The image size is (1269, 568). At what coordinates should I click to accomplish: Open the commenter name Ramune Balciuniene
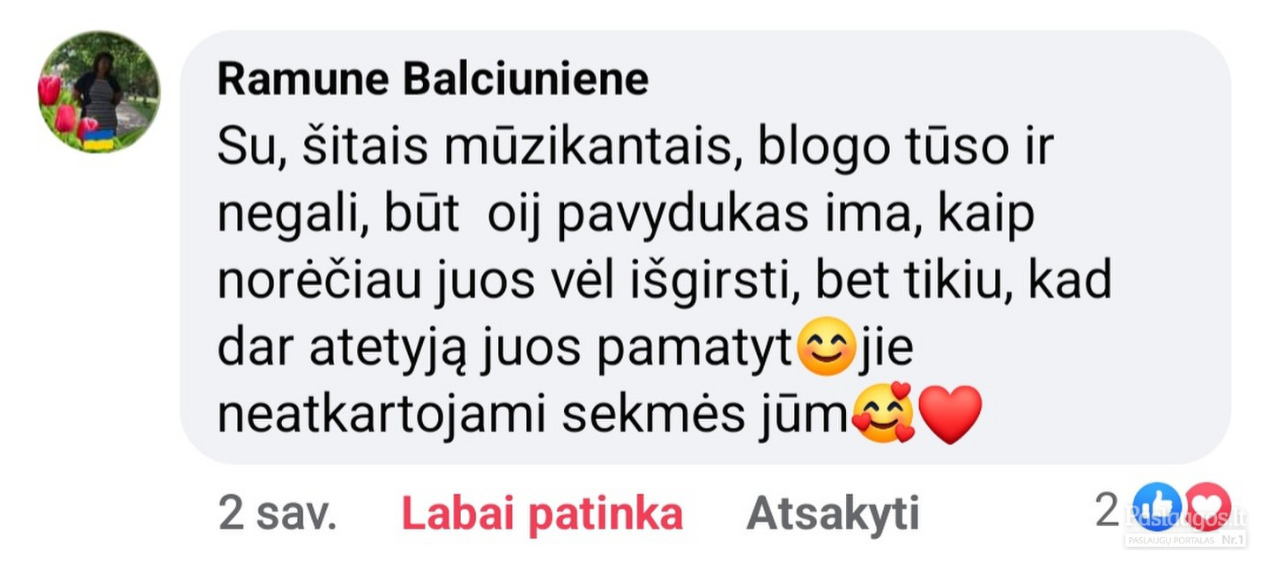433,79
